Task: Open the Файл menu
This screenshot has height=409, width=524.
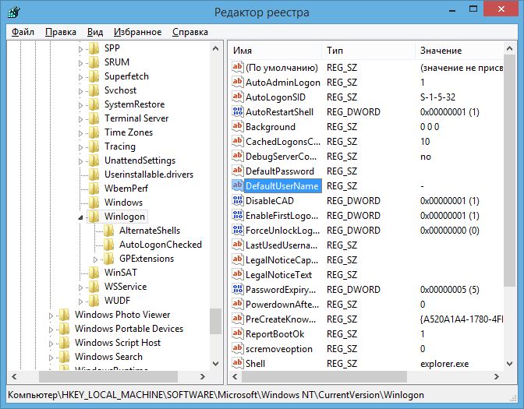Action: 23,32
